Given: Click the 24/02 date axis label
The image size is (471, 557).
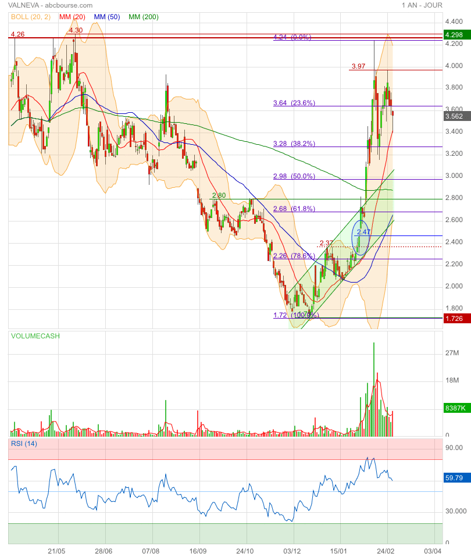Looking at the screenshot, I should (386, 551).
